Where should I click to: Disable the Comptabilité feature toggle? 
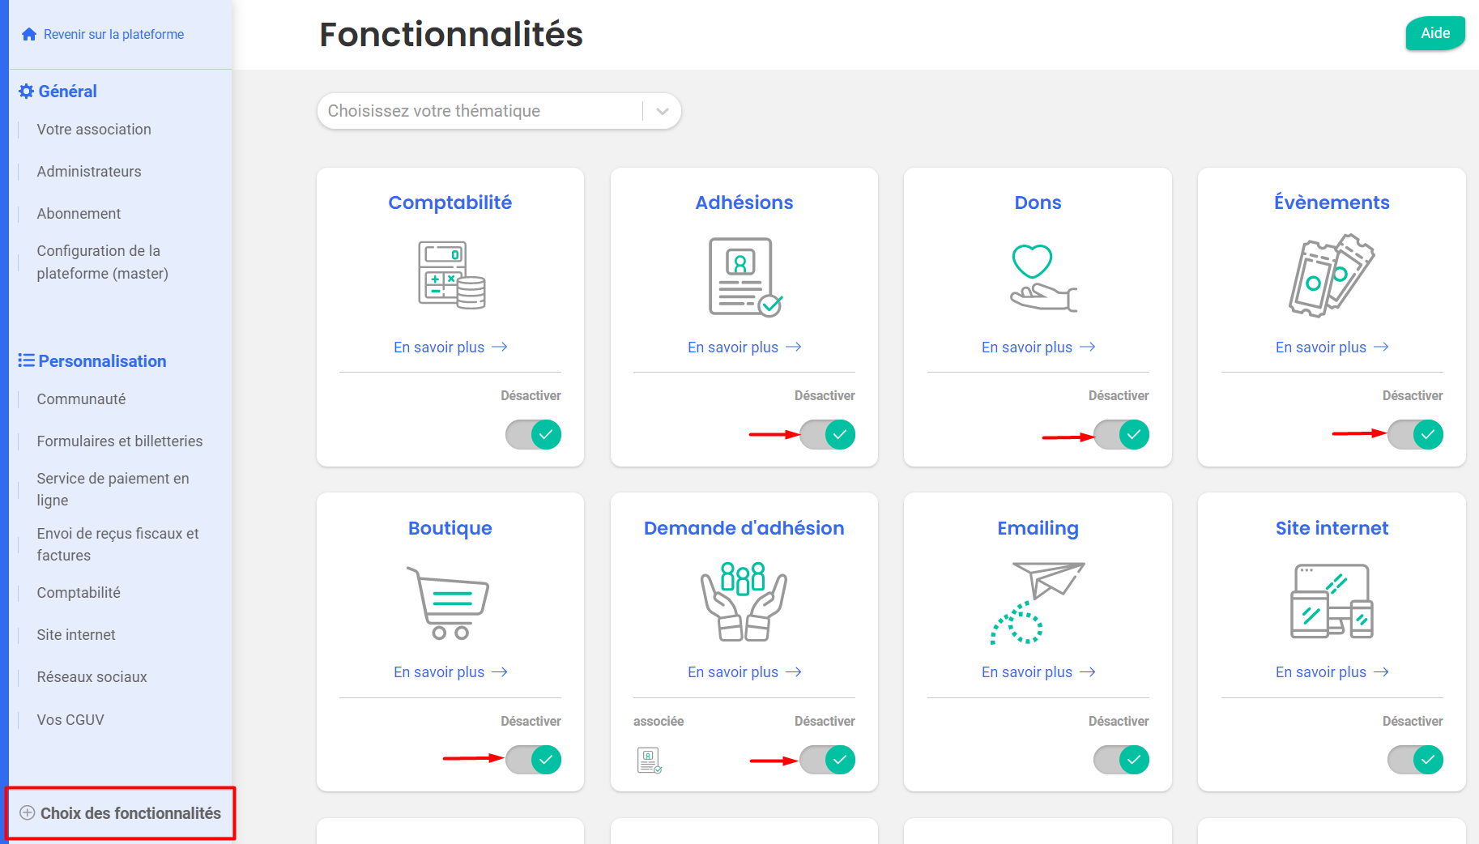(533, 435)
